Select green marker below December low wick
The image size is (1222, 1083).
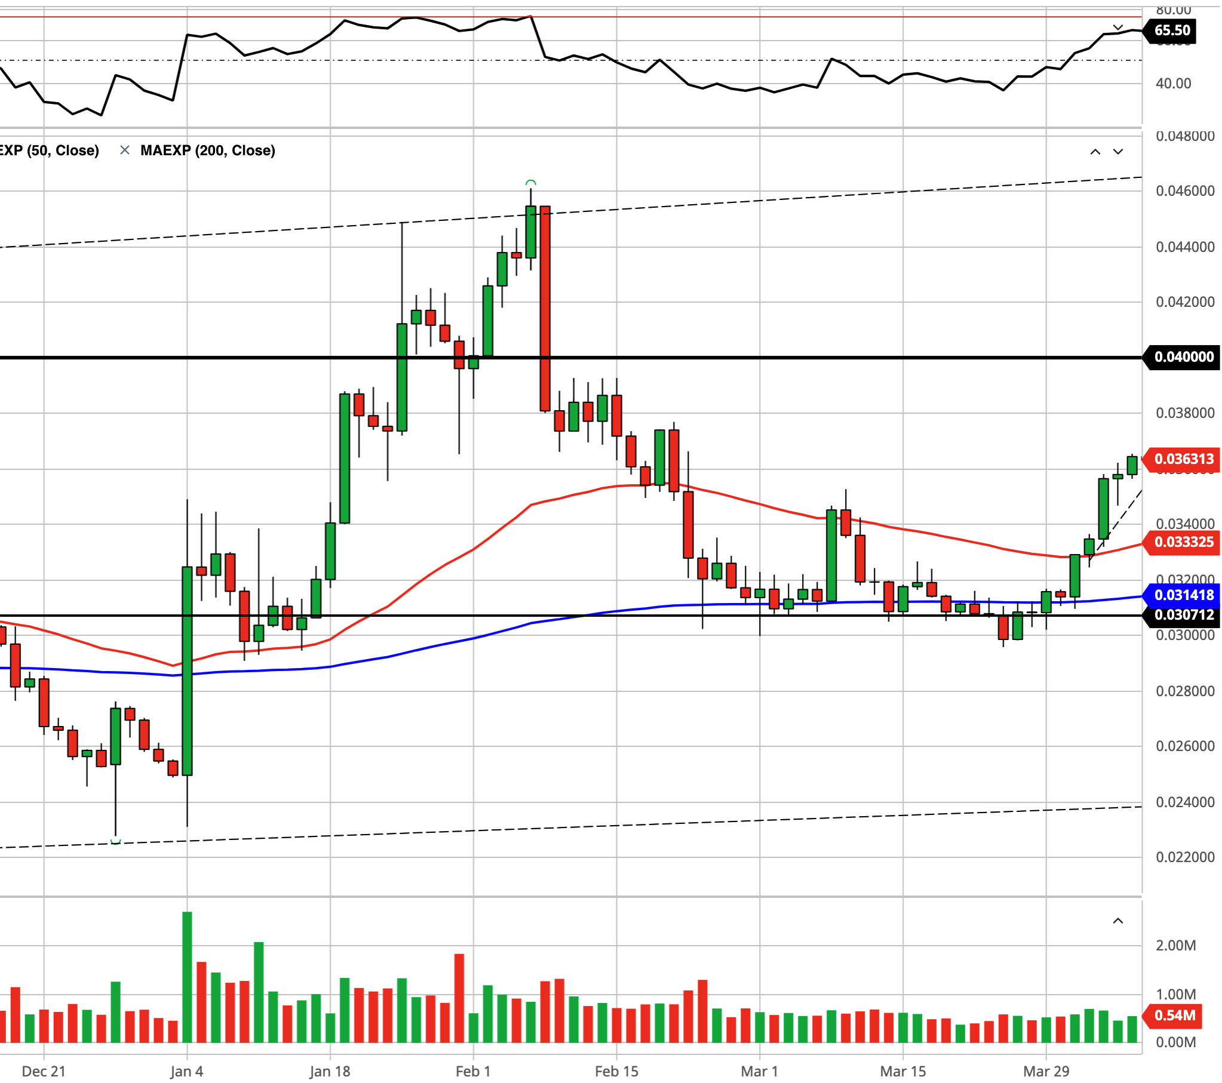115,842
